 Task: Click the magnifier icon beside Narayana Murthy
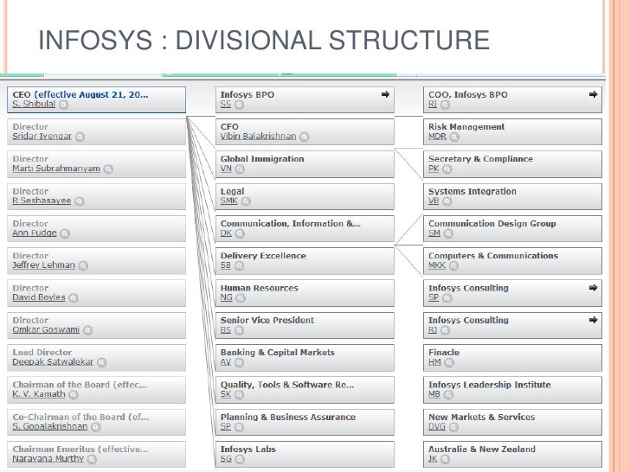pos(92,459)
